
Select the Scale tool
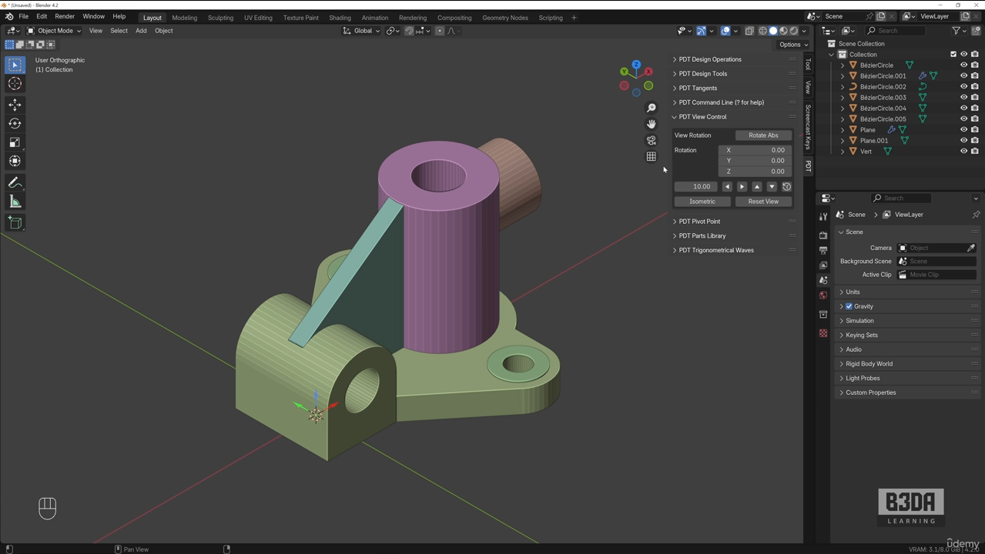tap(15, 142)
